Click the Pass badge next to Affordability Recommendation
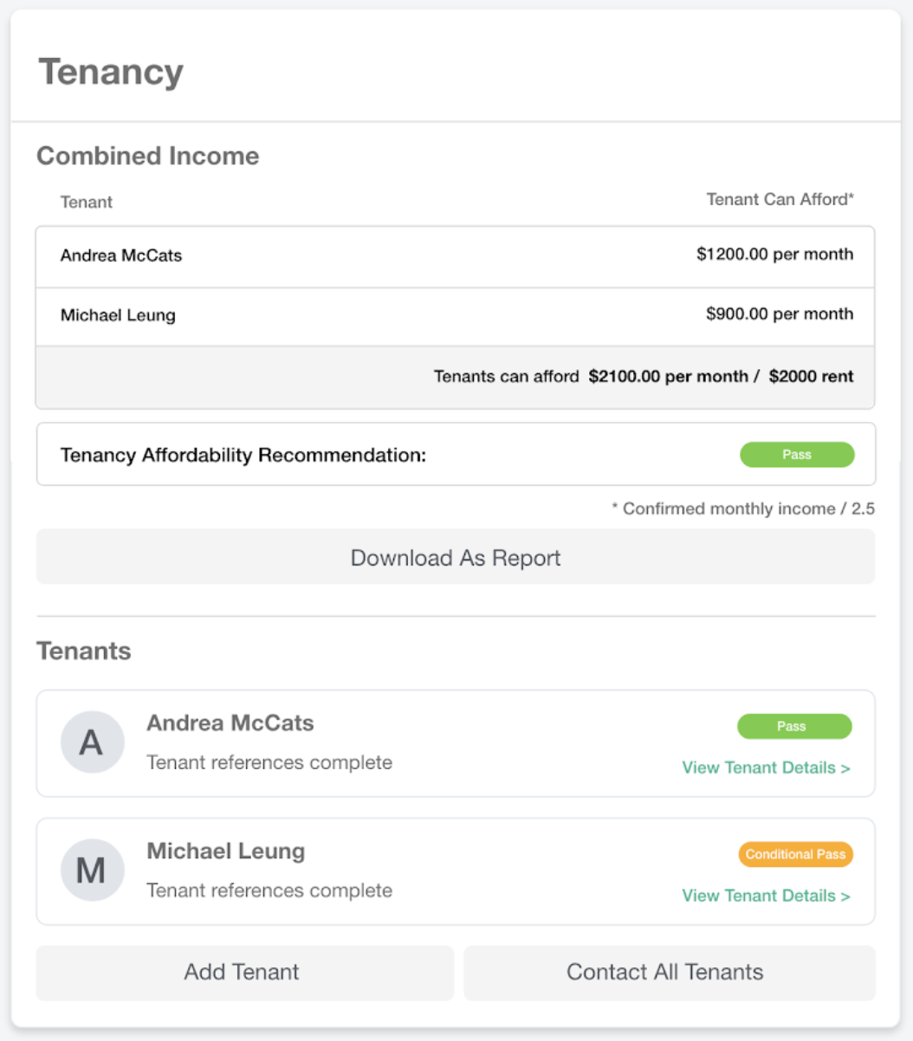 pyautogui.click(x=796, y=455)
